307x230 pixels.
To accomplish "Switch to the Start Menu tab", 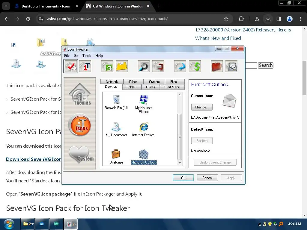I will pyautogui.click(x=172, y=87).
